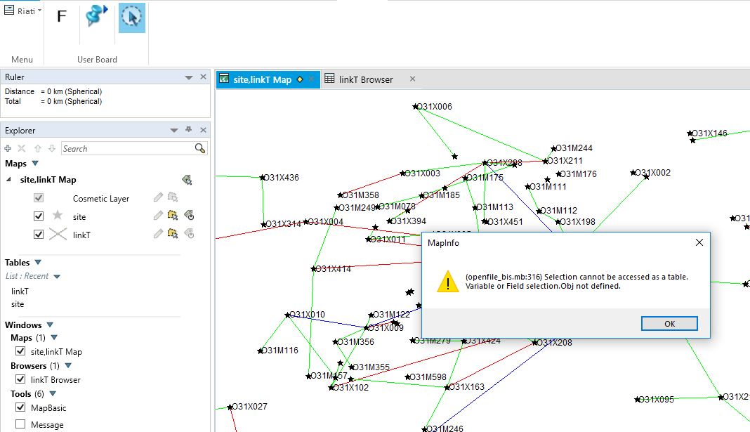Open Explorer panel options dropdown arrow
The image size is (750, 432).
point(174,131)
